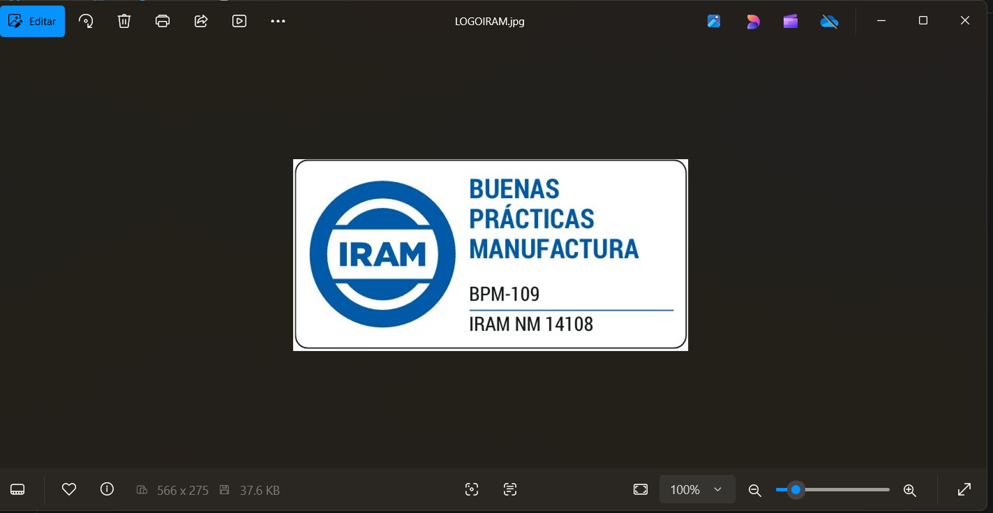Show file info with the info icon
The height and width of the screenshot is (513, 993).
point(107,489)
